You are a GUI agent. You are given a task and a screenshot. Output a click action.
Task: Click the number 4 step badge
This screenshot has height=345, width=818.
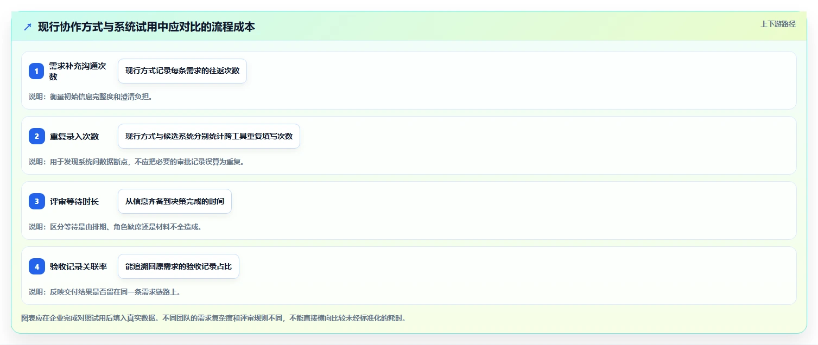click(36, 266)
